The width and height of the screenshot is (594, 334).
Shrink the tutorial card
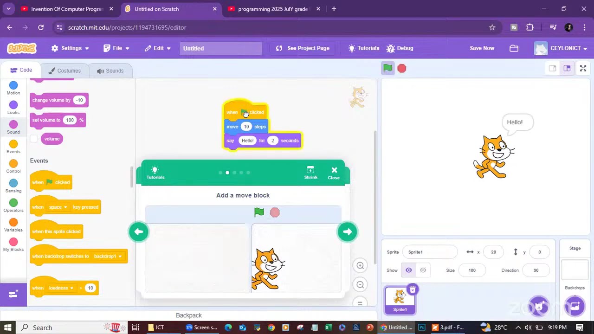click(310, 173)
